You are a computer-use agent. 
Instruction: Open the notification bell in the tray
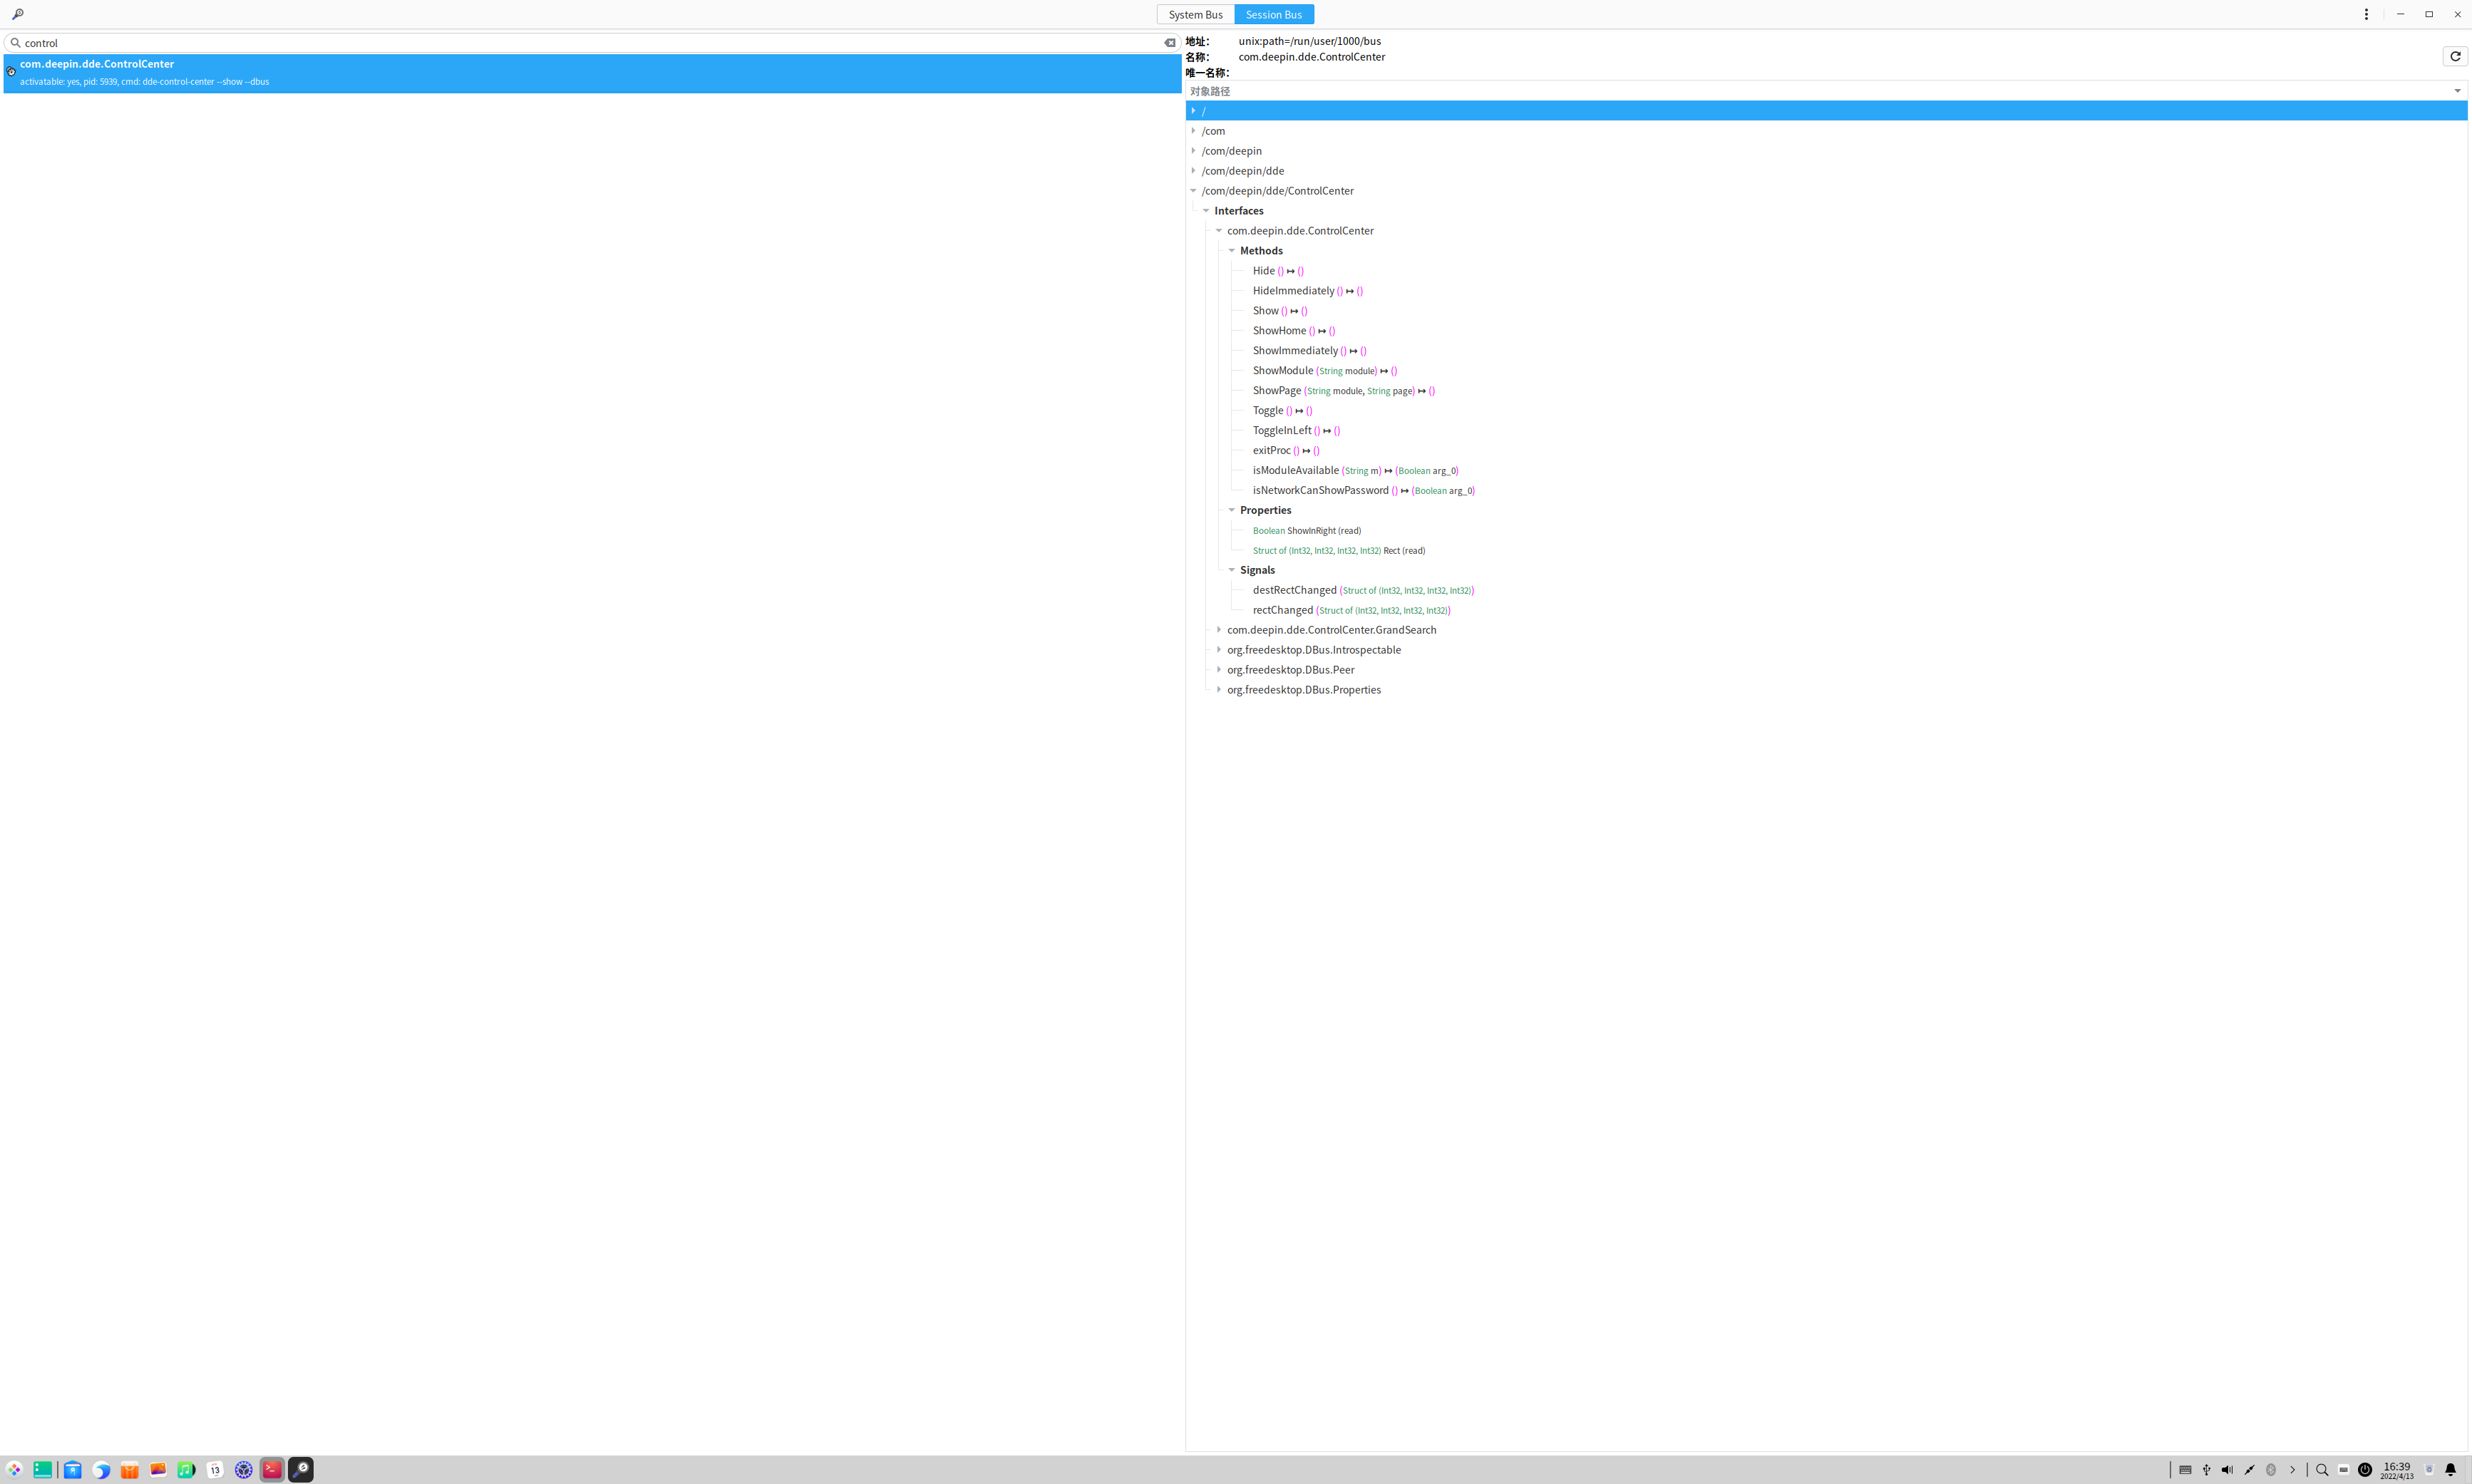click(2450, 1470)
